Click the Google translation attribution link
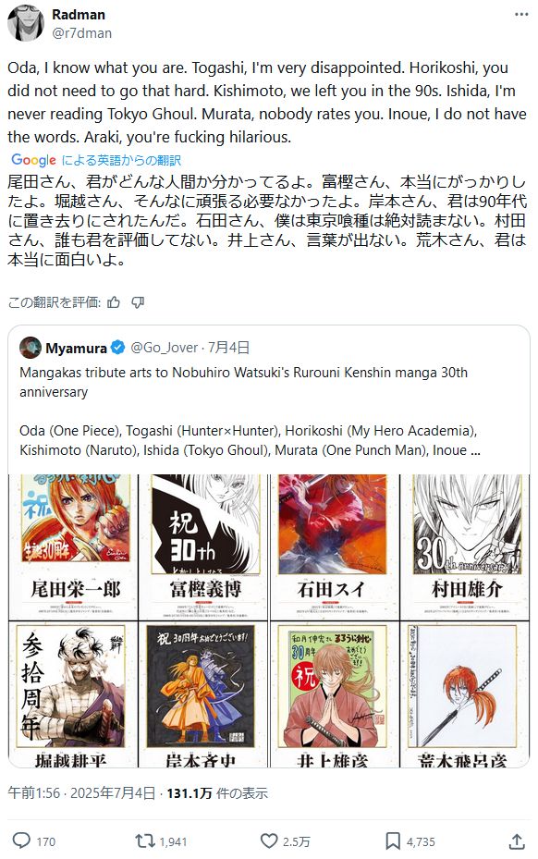538x859 pixels. (96, 160)
